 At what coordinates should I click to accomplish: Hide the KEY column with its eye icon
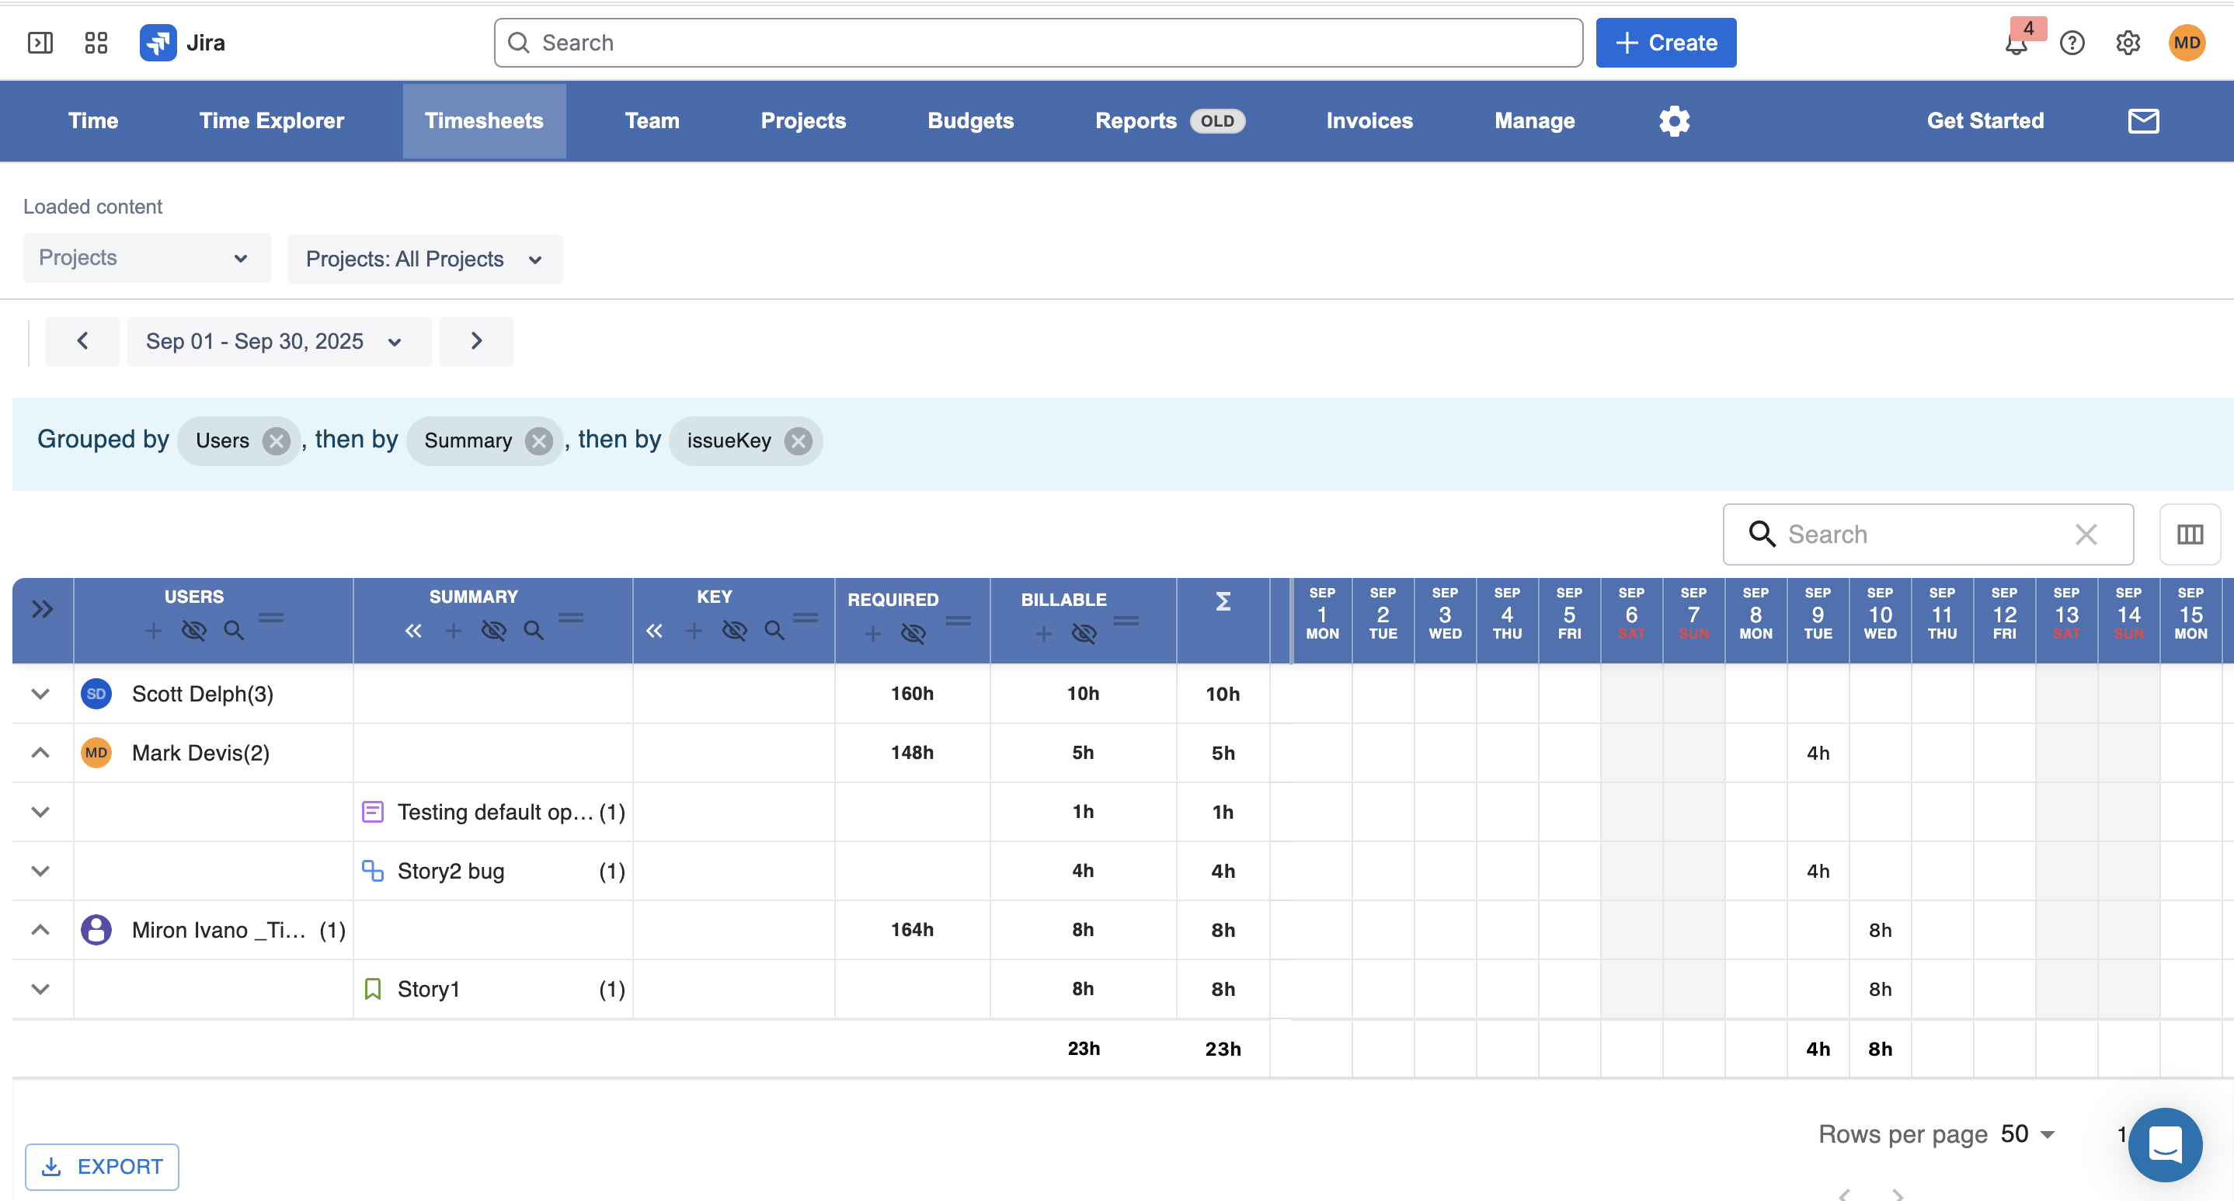pos(735,632)
